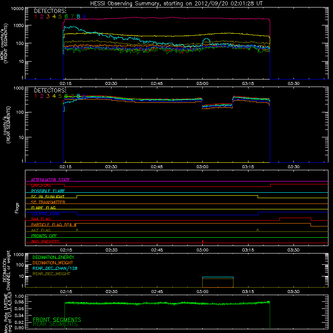The height and width of the screenshot is (333, 333).
Task: Click 03:30 tick under flags panel
Action: [294, 250]
